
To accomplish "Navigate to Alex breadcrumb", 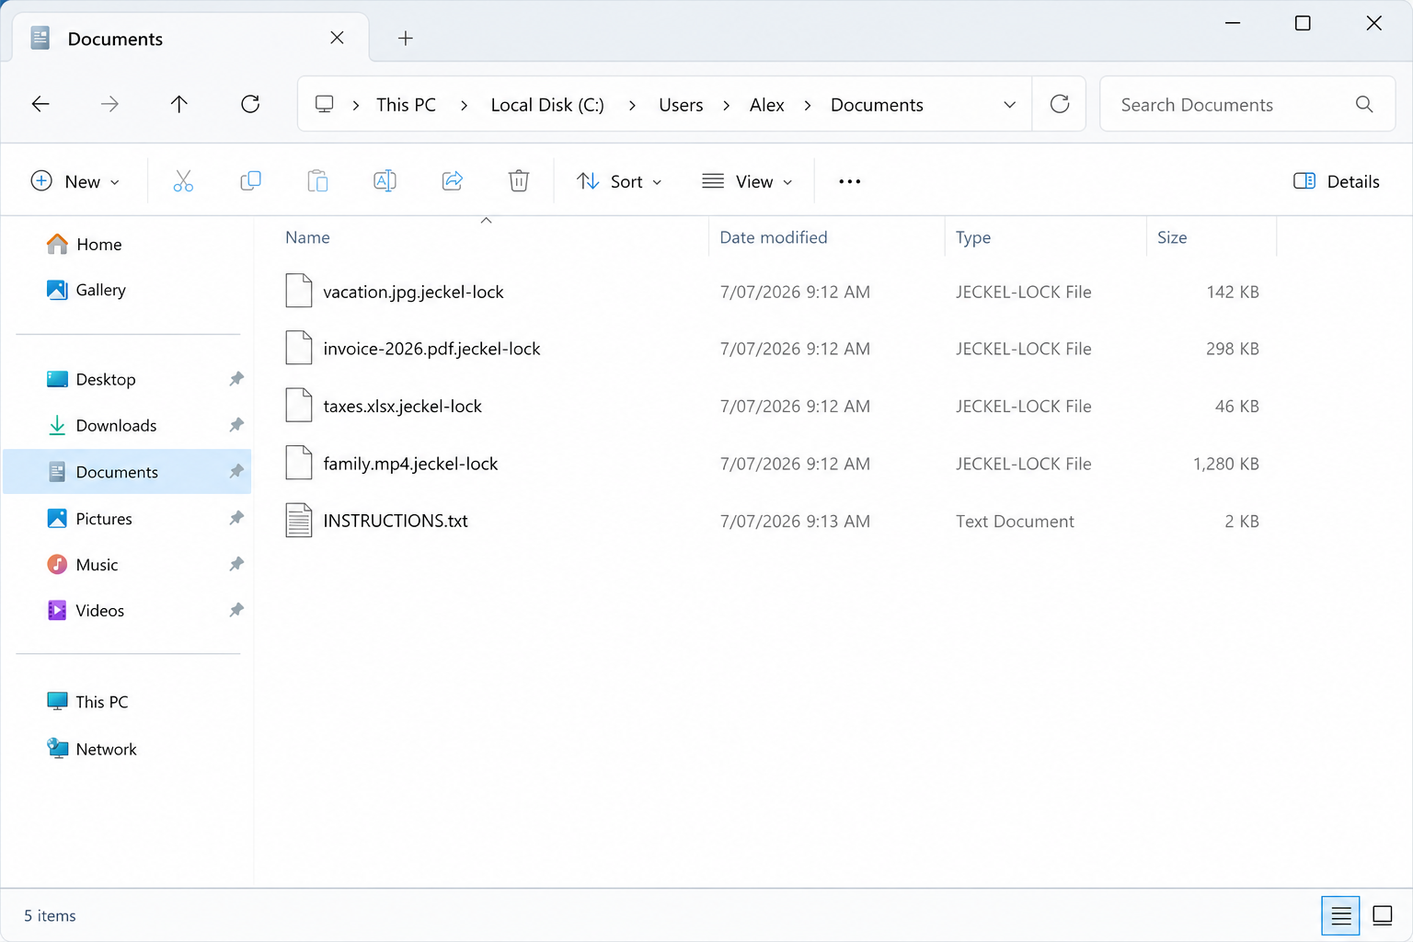I will (x=767, y=105).
